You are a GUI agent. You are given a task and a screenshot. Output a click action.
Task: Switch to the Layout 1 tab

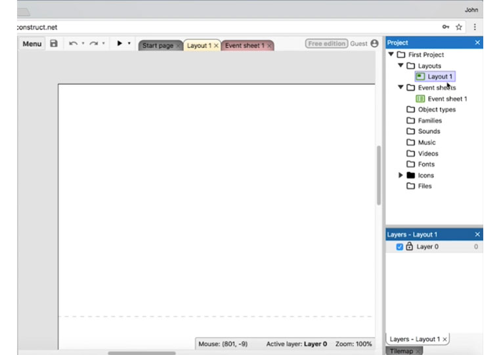point(199,46)
